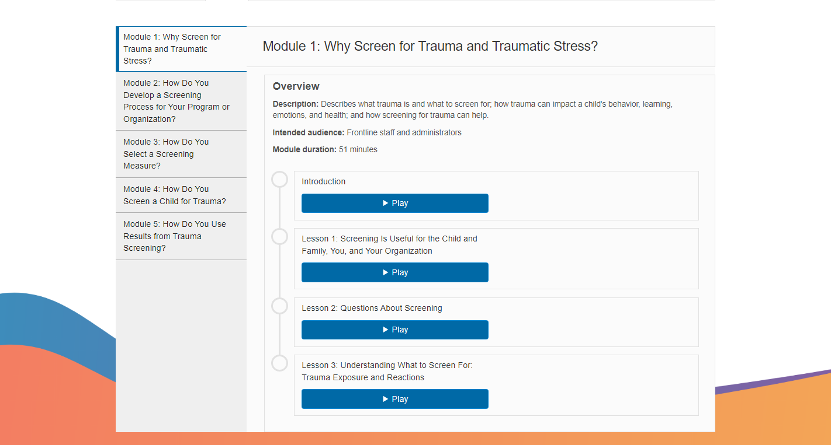The height and width of the screenshot is (445, 831).
Task: Play Lesson 1 on screening usefulness
Action: pos(394,272)
